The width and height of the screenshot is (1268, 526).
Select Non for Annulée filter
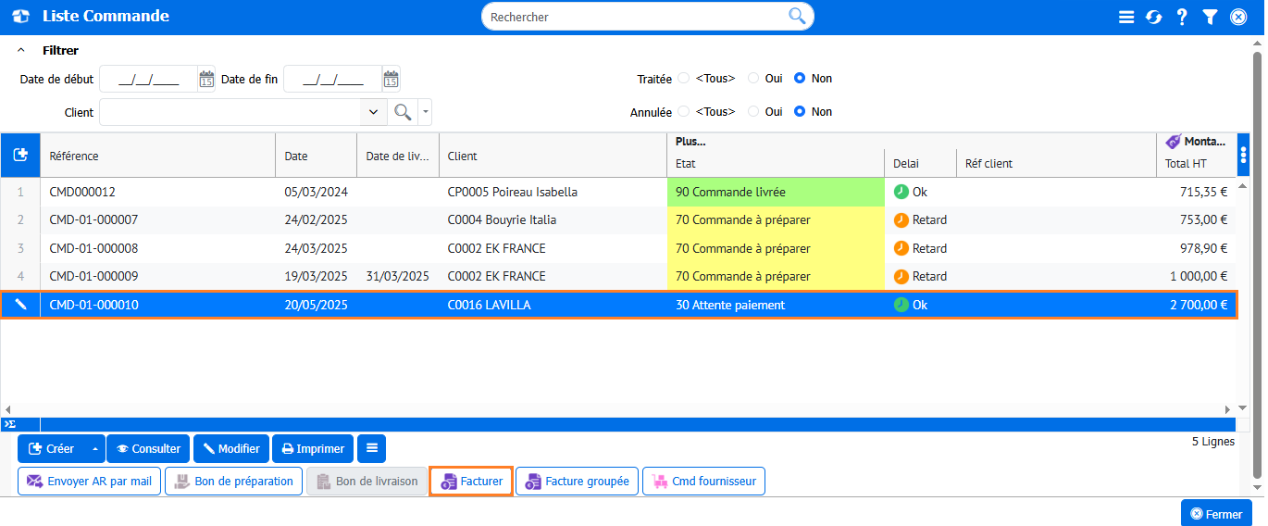pos(800,112)
